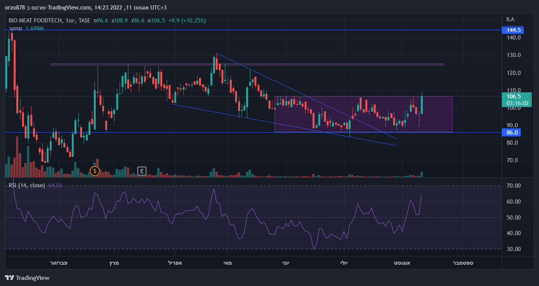Image resolution: width=539 pixels, height=286 pixels.
Task: Click the 30.00 RSI axis label
Action: pyautogui.click(x=514, y=249)
